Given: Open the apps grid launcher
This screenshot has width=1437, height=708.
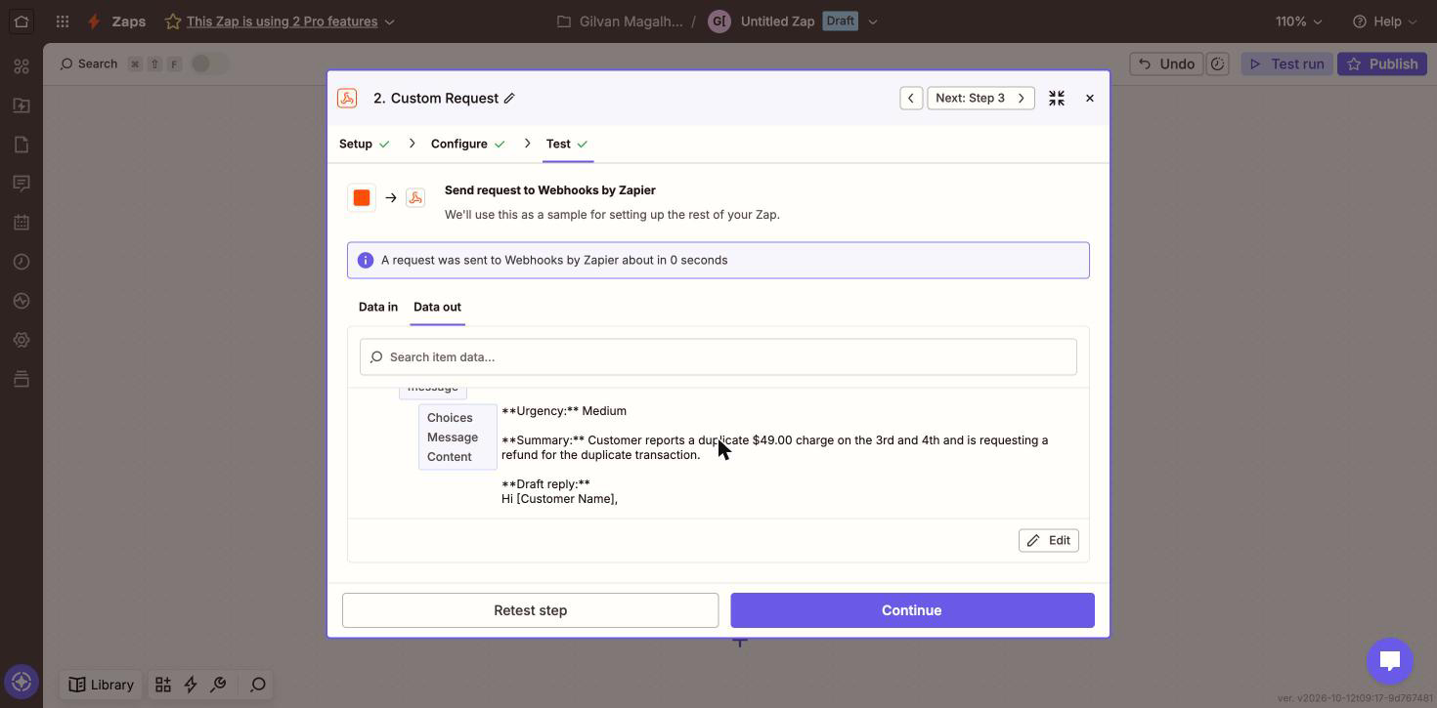Looking at the screenshot, I should tap(63, 21).
